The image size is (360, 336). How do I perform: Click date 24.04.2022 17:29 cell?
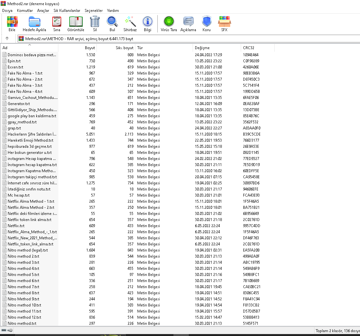click(208, 55)
